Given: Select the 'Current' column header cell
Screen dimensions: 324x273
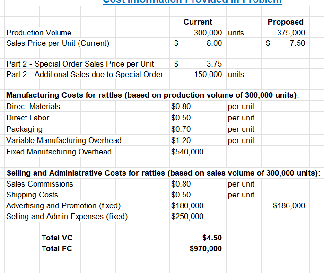Looking at the screenshot, I should pyautogui.click(x=198, y=22).
